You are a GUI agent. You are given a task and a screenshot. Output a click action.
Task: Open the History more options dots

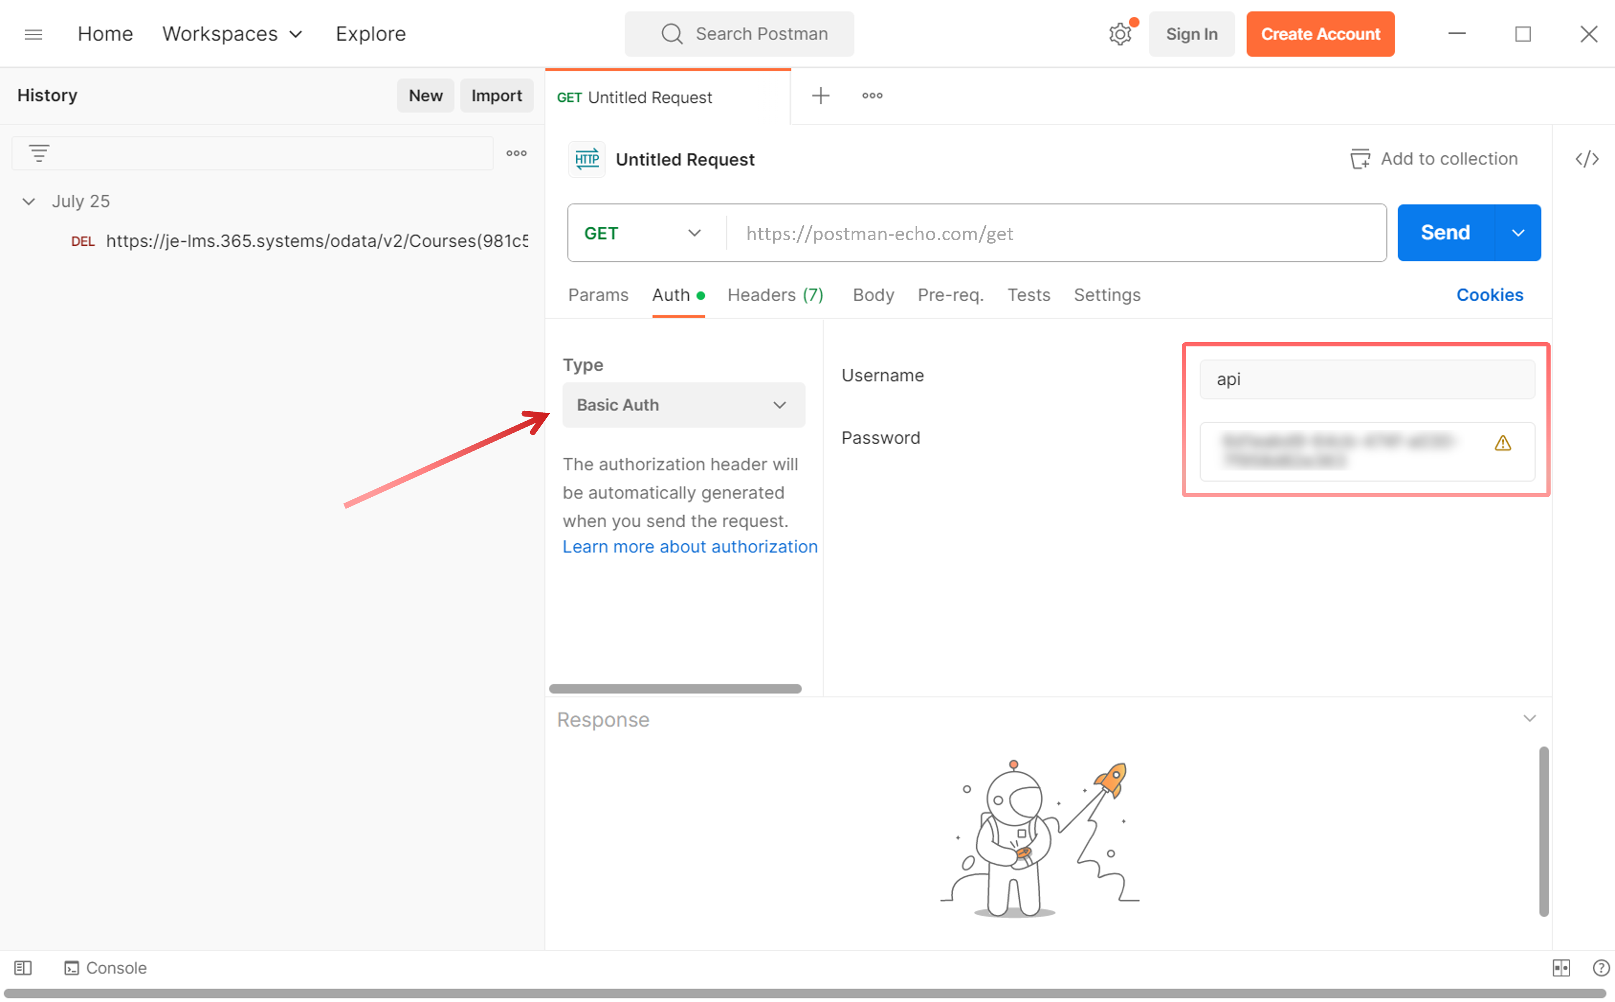(516, 153)
